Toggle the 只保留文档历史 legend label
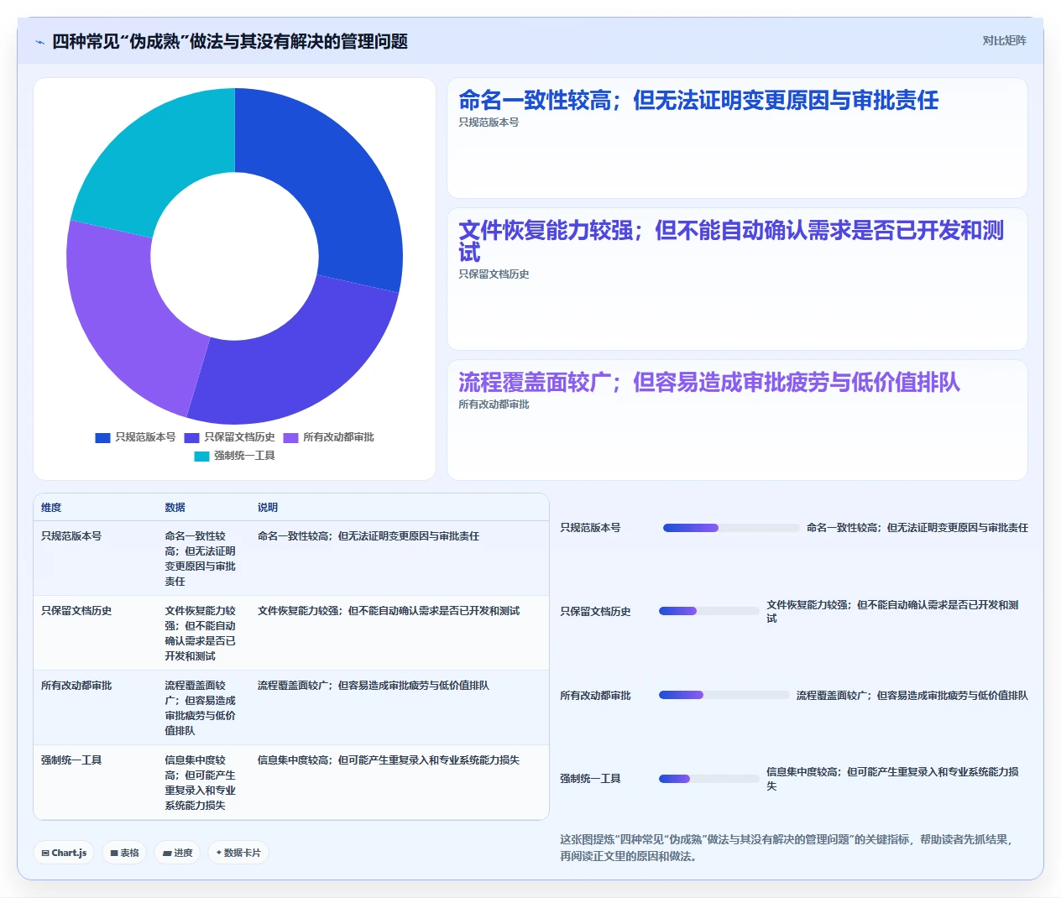The height and width of the screenshot is (898, 1061). coord(239,437)
